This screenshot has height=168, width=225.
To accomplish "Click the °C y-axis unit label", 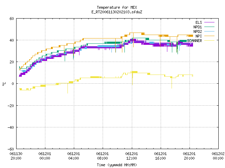I will pyautogui.click(x=4, y=84).
